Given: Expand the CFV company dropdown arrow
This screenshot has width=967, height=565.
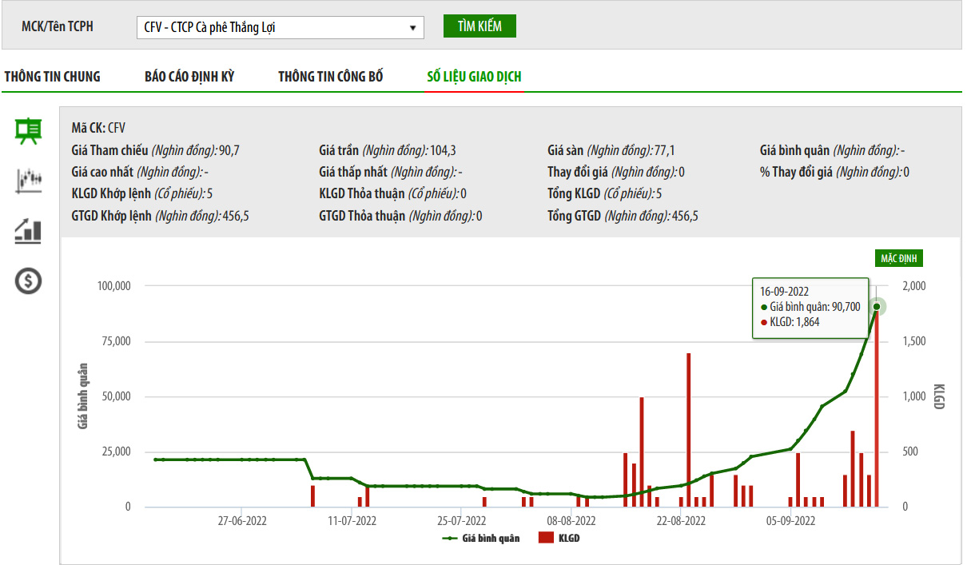Looking at the screenshot, I should pyautogui.click(x=412, y=27).
